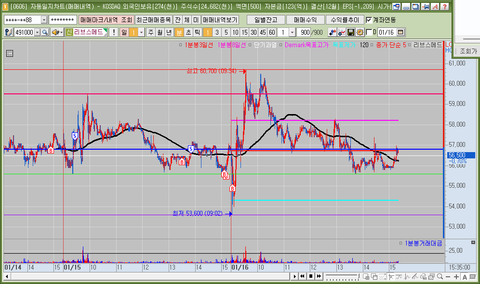Click the red A font icon
The width and height of the screenshot is (480, 284).
click(x=435, y=6)
